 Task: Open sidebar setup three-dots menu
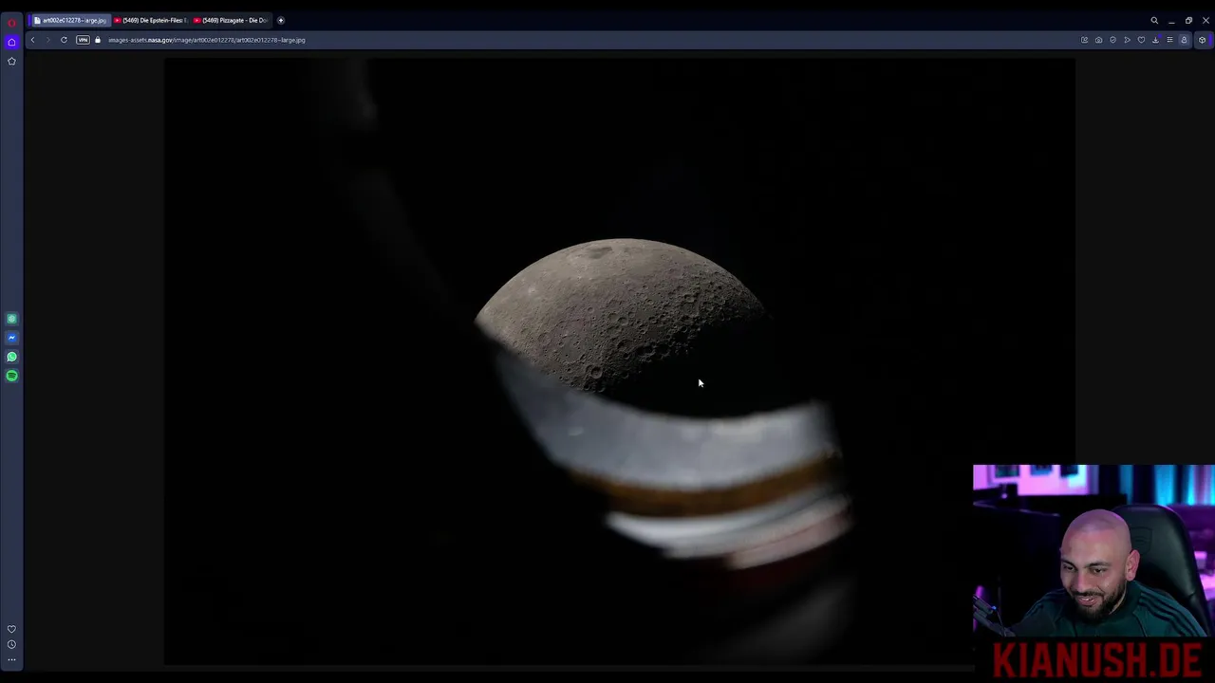click(x=11, y=659)
